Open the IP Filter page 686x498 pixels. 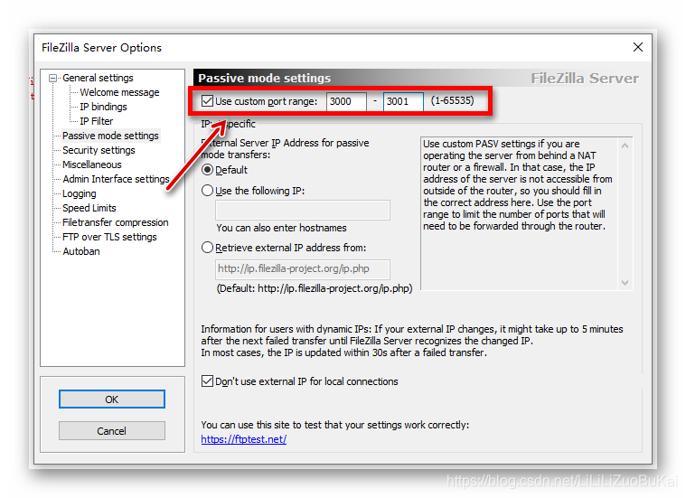[96, 121]
